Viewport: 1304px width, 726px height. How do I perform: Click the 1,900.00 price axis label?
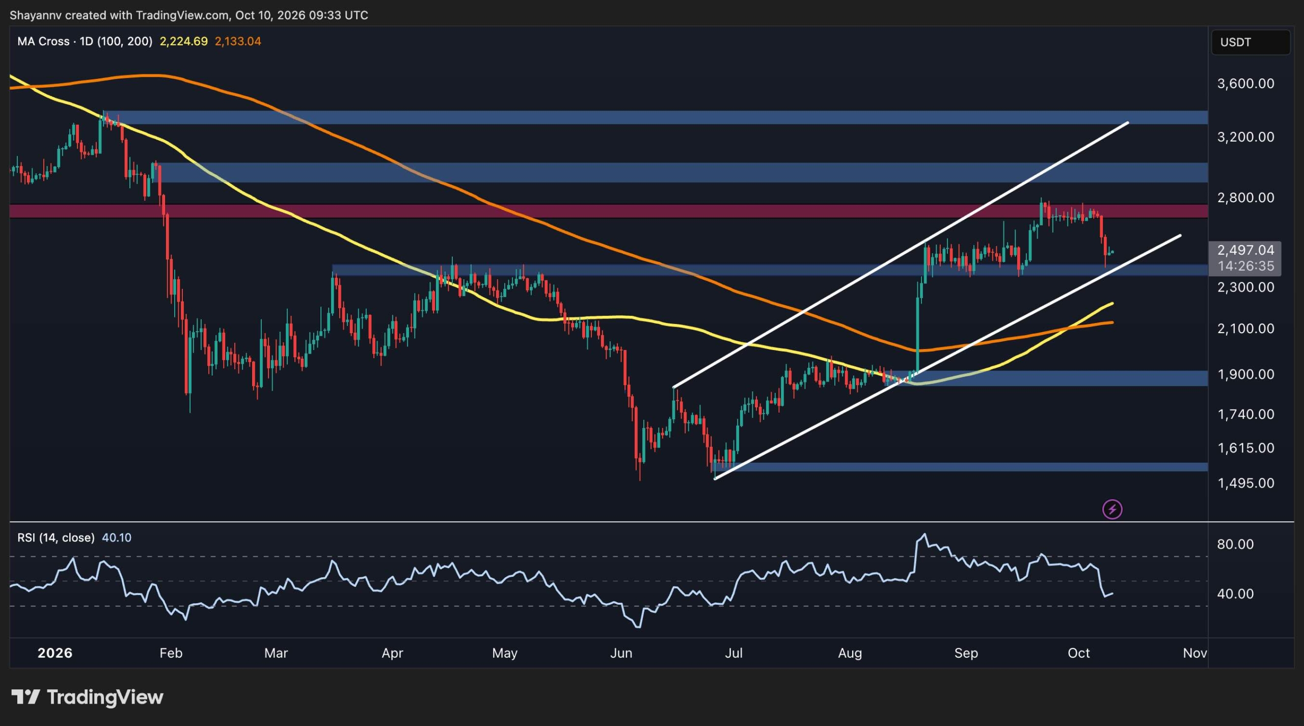(x=1245, y=374)
